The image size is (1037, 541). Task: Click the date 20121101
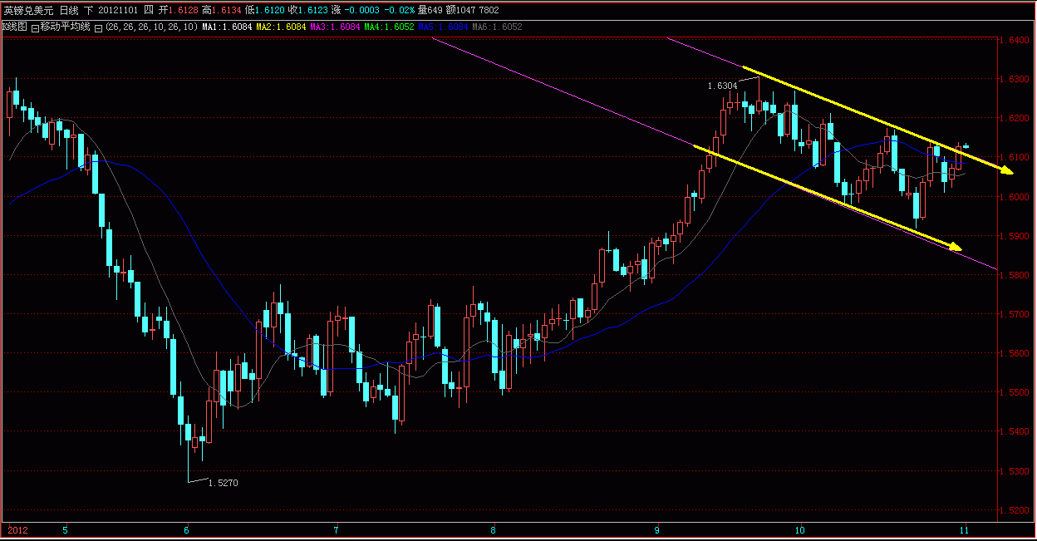(118, 10)
